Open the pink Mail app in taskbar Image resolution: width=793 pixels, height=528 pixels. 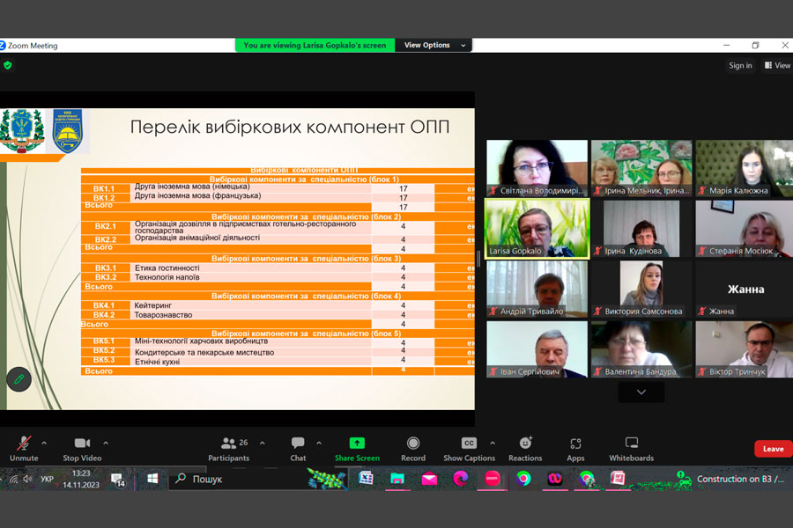[x=429, y=479]
